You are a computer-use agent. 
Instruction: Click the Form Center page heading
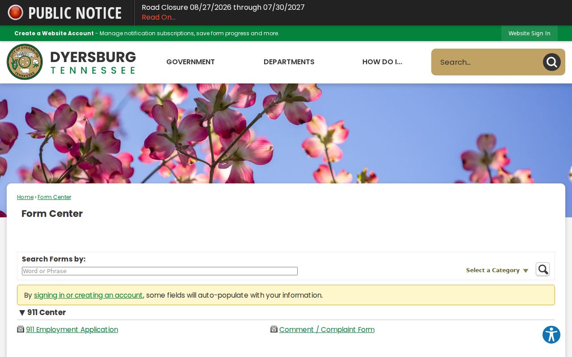pyautogui.click(x=52, y=214)
